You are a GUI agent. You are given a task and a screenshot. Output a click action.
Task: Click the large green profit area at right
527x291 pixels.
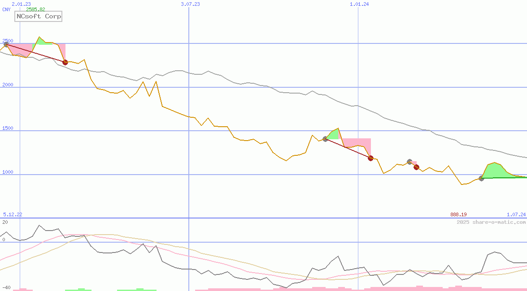click(496, 171)
